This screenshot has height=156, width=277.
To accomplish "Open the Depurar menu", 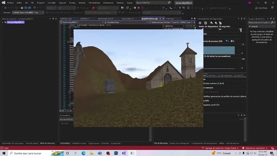I will [x=62, y=3].
